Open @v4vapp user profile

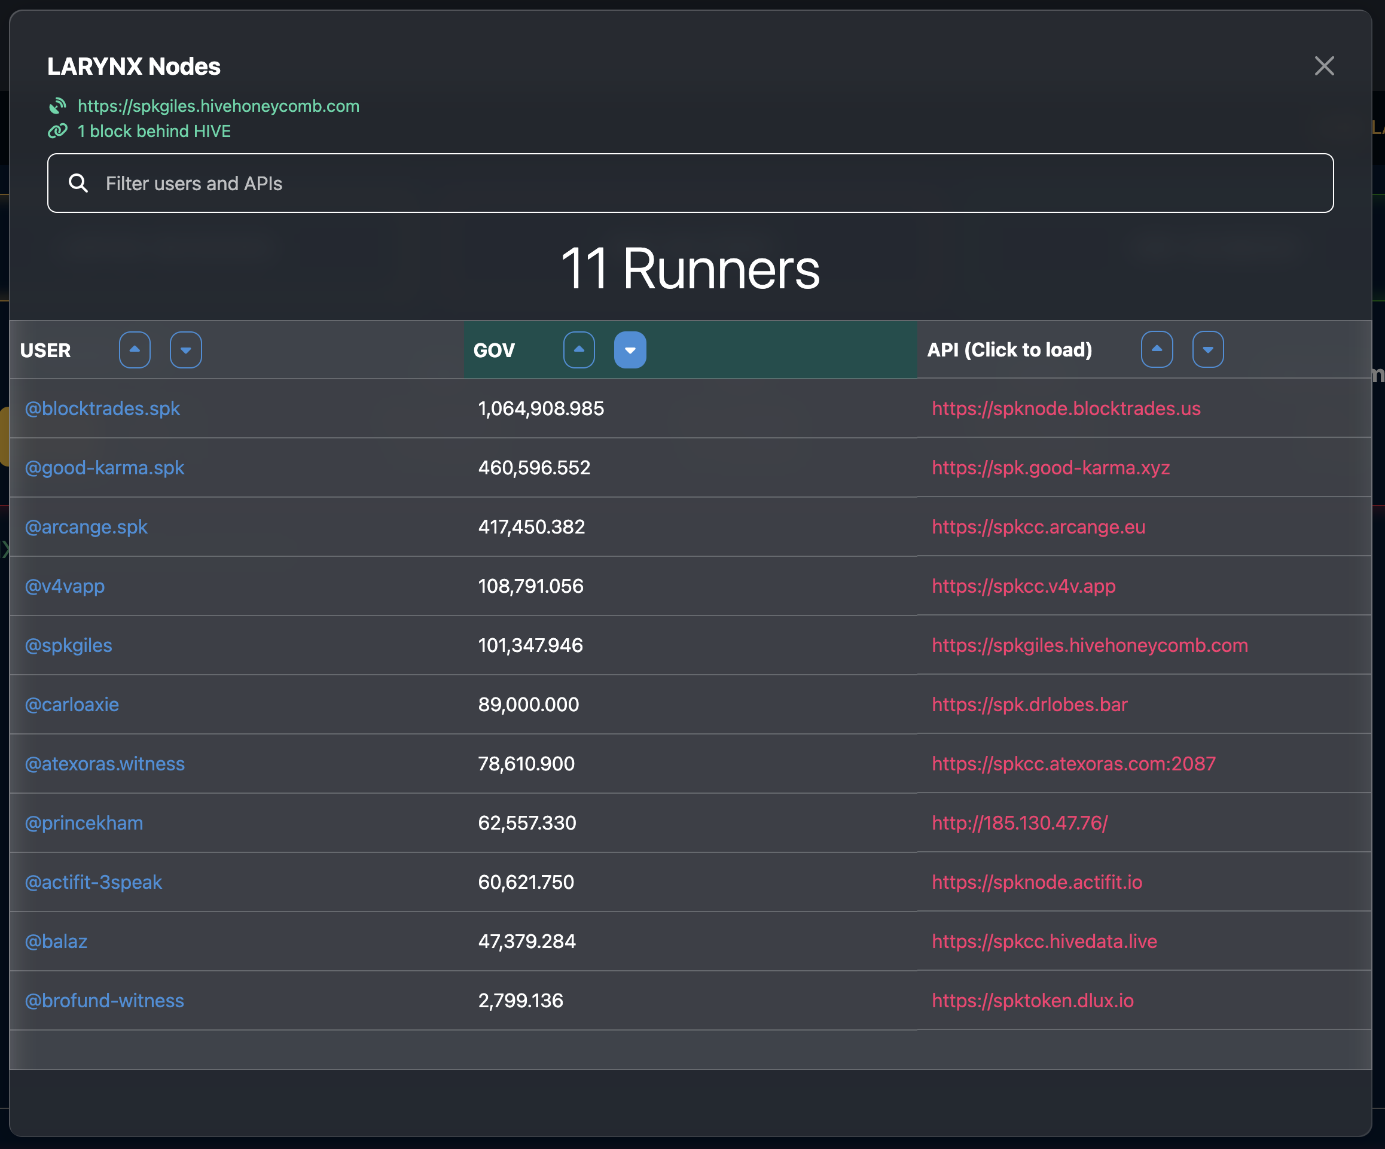coord(65,586)
